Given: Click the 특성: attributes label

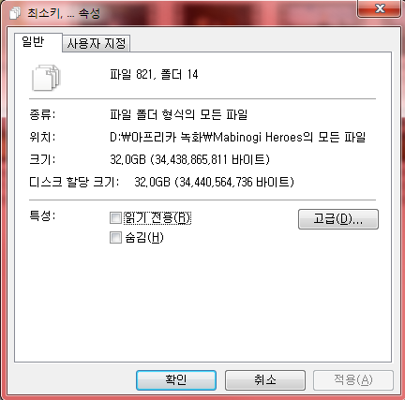Looking at the screenshot, I should tap(42, 215).
